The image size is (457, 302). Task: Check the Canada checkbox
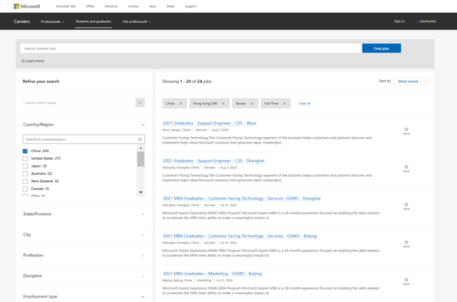point(25,189)
